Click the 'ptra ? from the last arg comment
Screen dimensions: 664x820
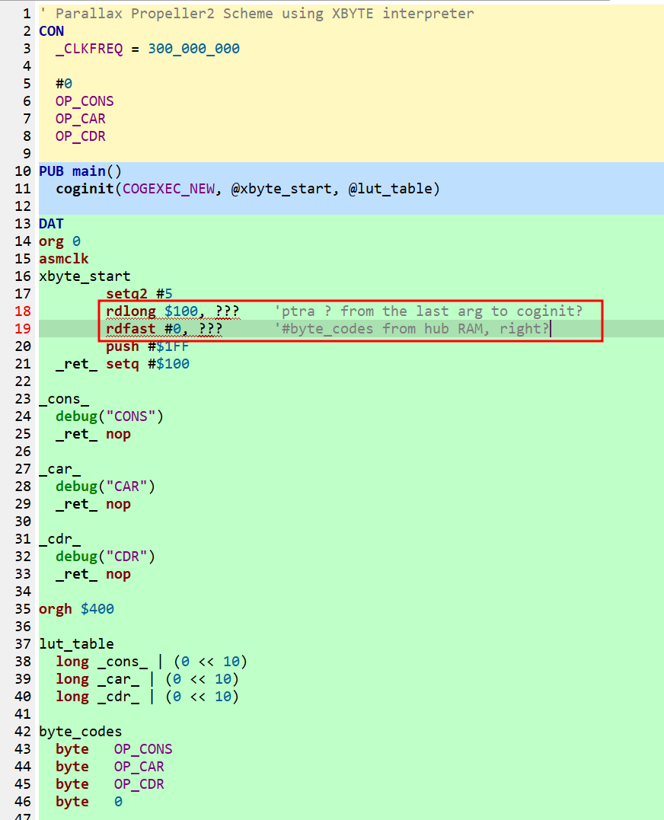click(428, 311)
